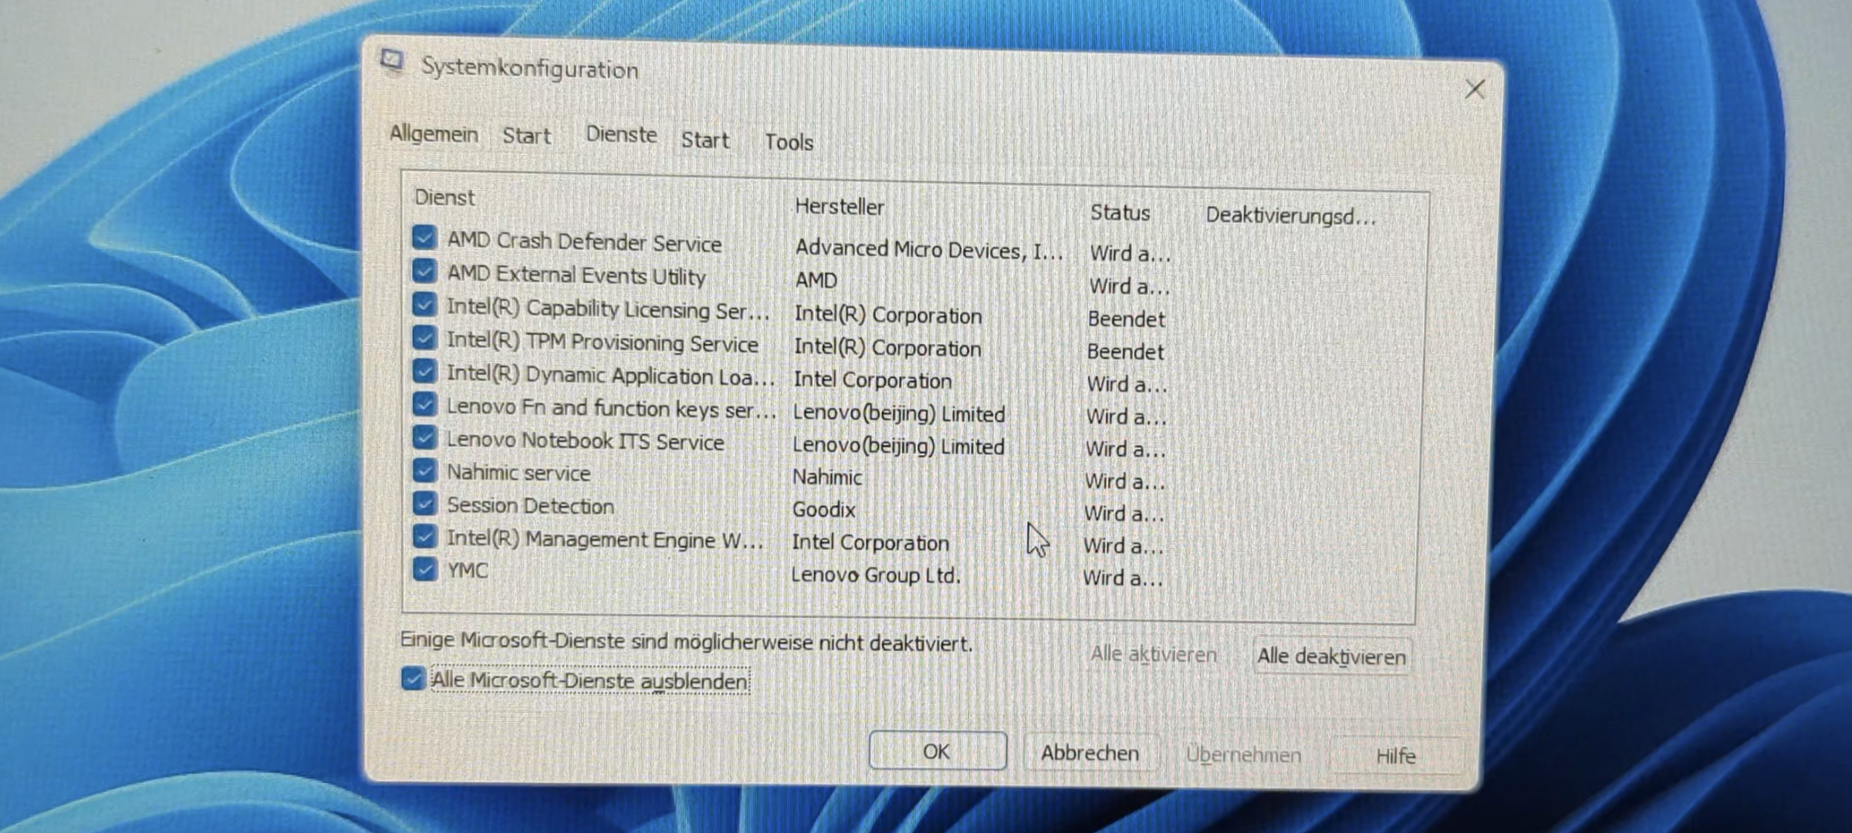Click the Dienst column header
The image size is (1852, 833).
coord(444,198)
